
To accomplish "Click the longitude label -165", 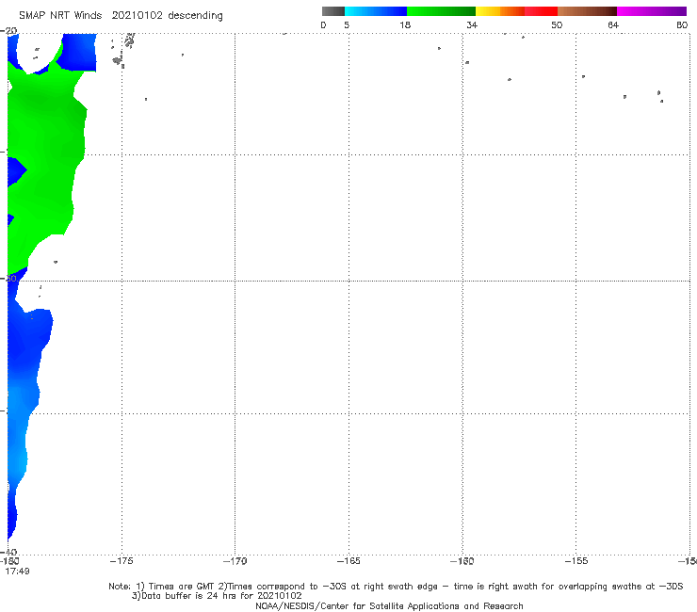I will pos(348,561).
